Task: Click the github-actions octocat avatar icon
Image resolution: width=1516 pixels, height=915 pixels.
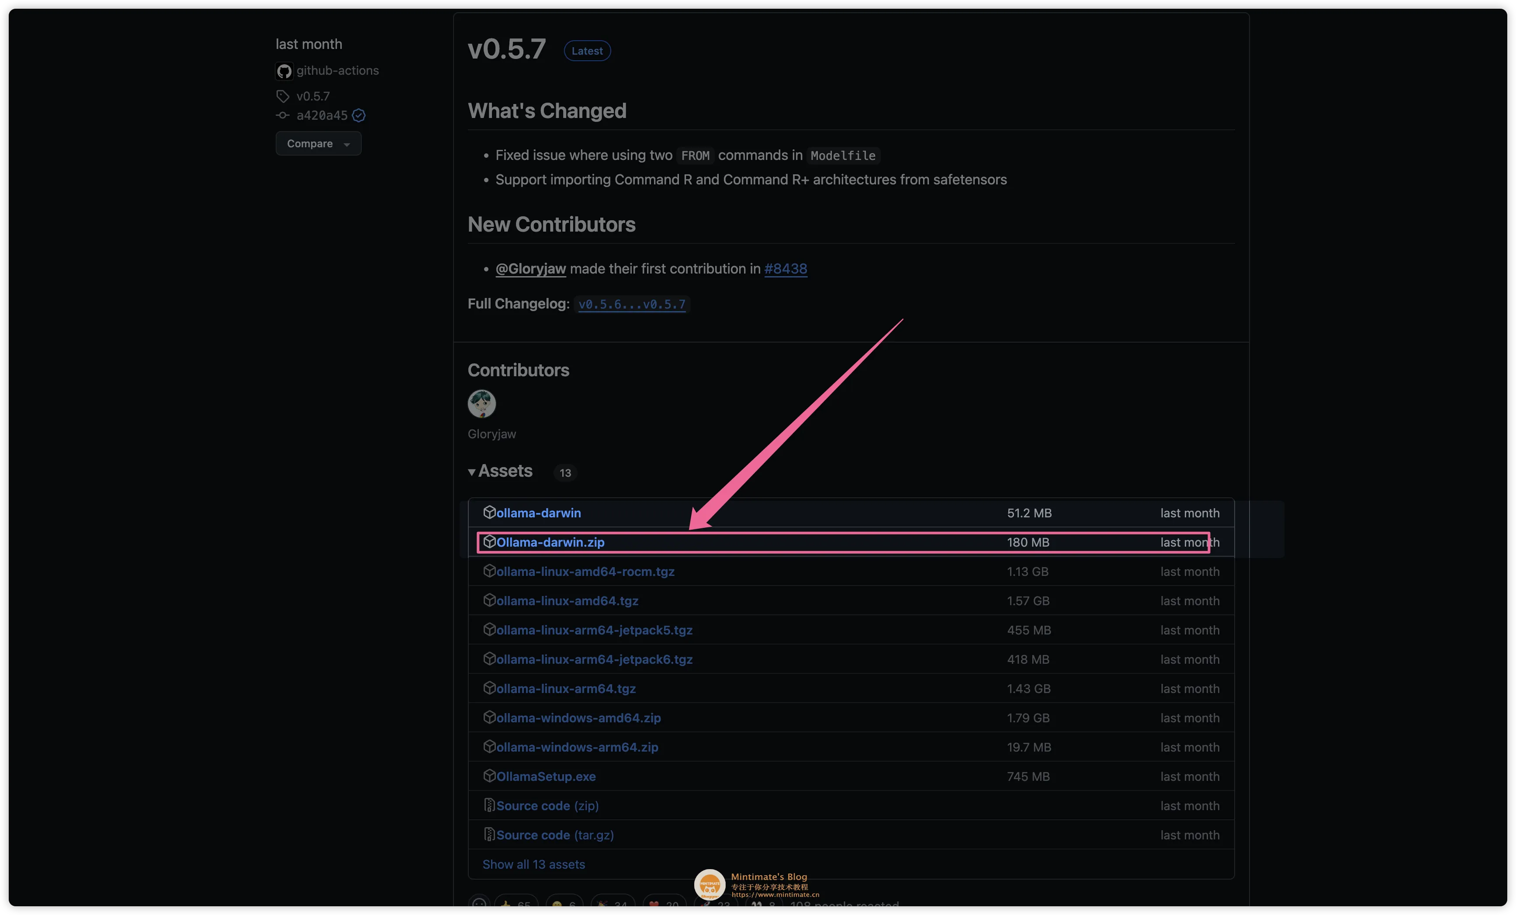Action: click(284, 71)
